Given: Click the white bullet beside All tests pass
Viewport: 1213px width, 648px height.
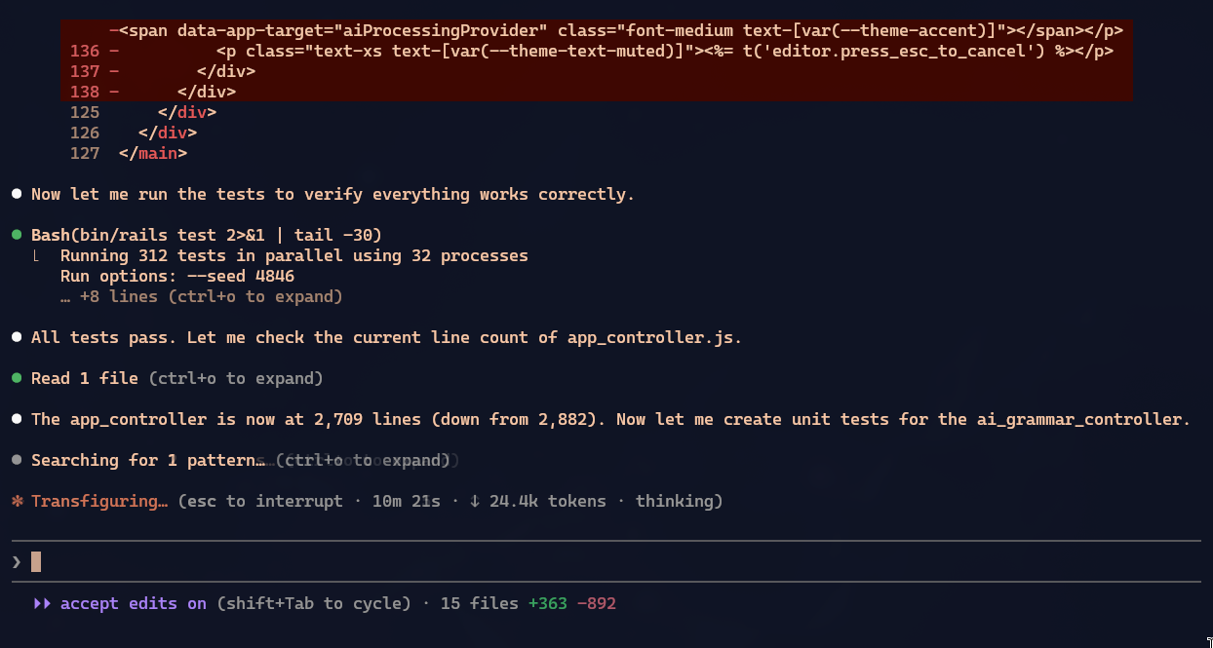Looking at the screenshot, I should point(17,337).
